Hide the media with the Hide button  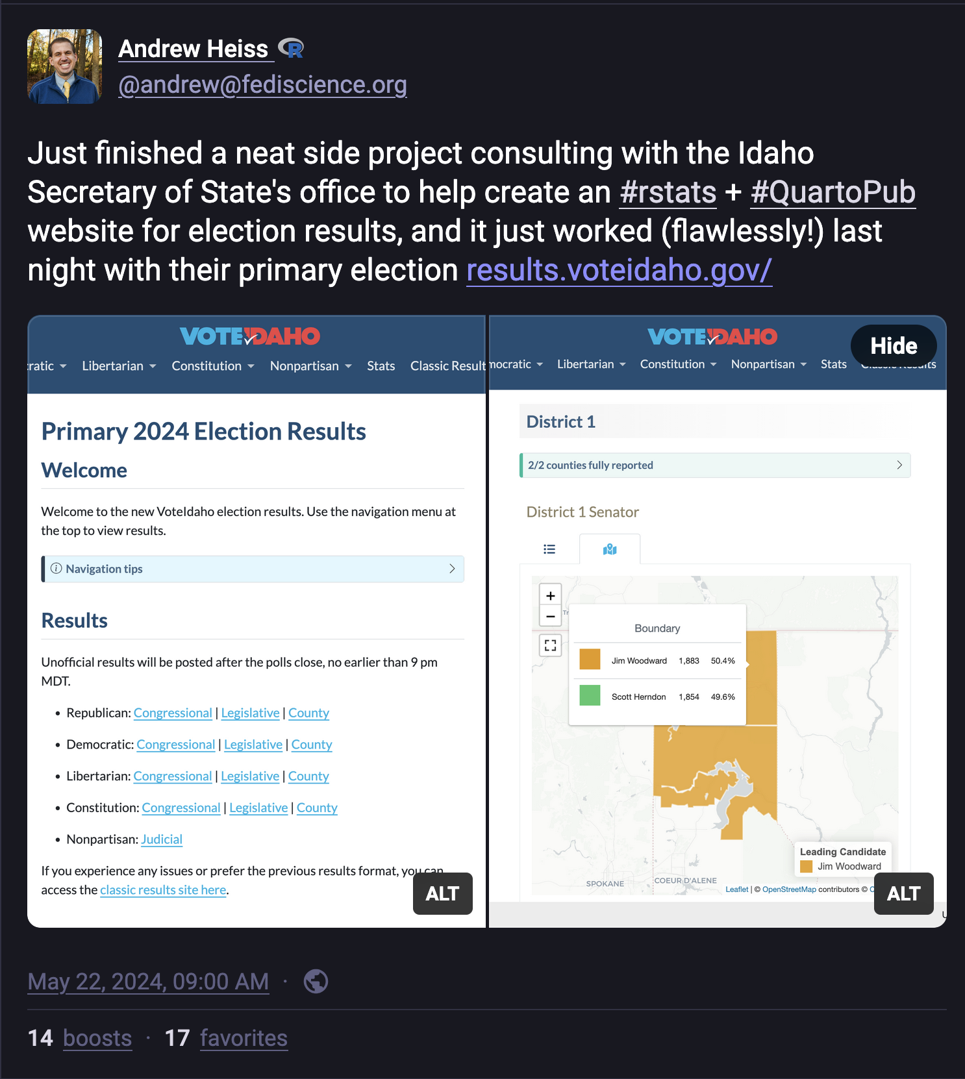893,345
